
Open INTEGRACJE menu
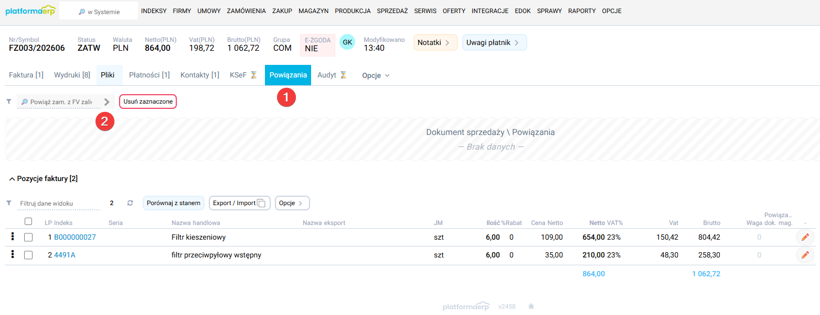(490, 10)
